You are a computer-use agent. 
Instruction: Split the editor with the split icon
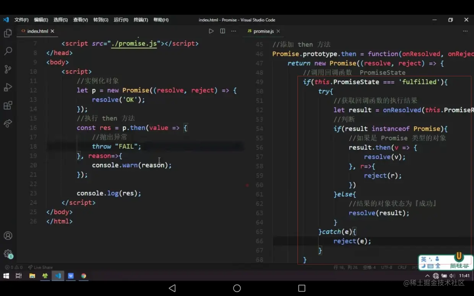point(222,31)
